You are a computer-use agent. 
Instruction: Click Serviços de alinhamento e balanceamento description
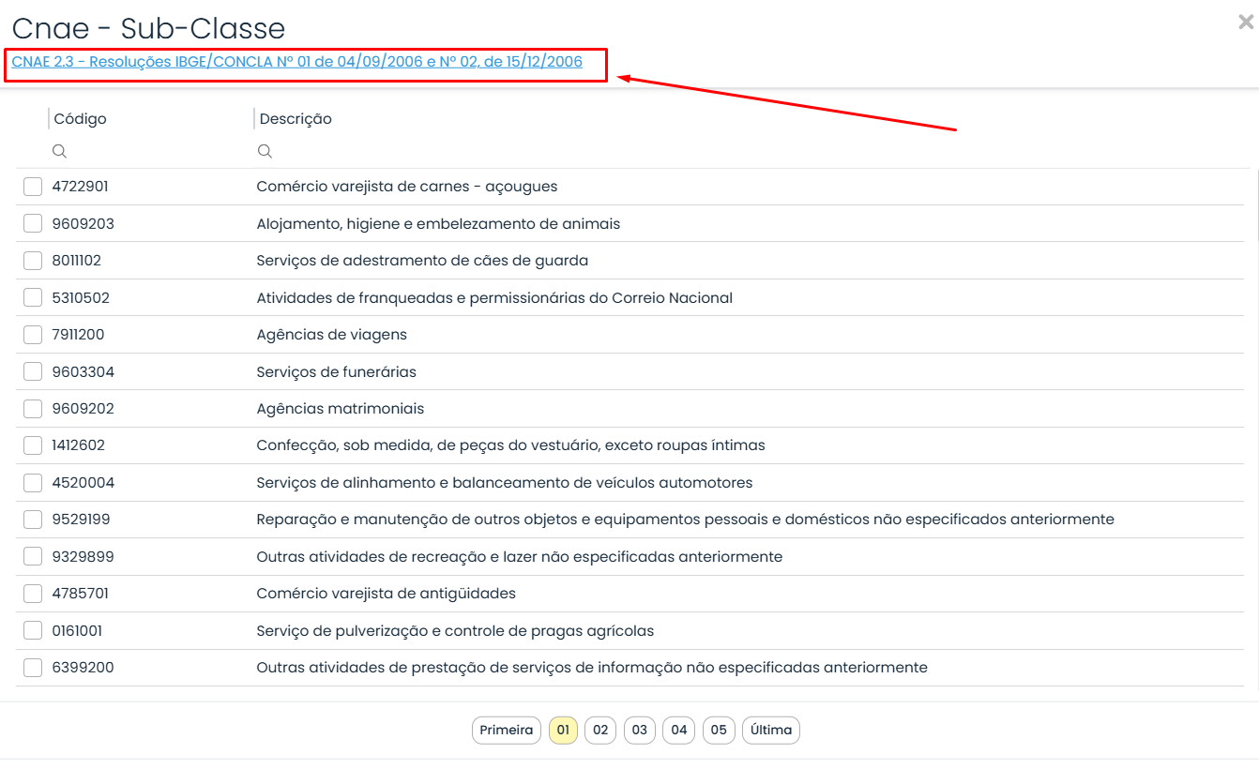[505, 483]
